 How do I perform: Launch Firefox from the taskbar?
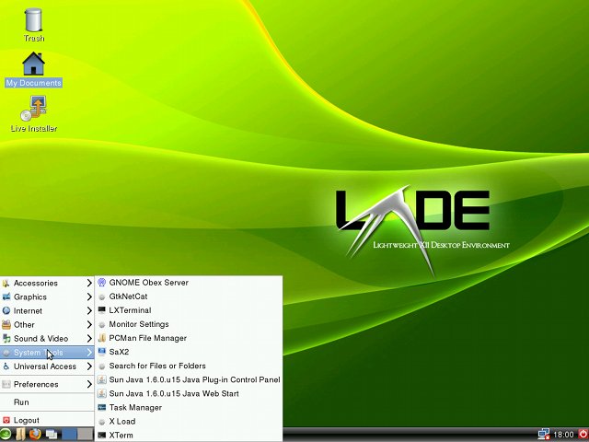click(35, 435)
